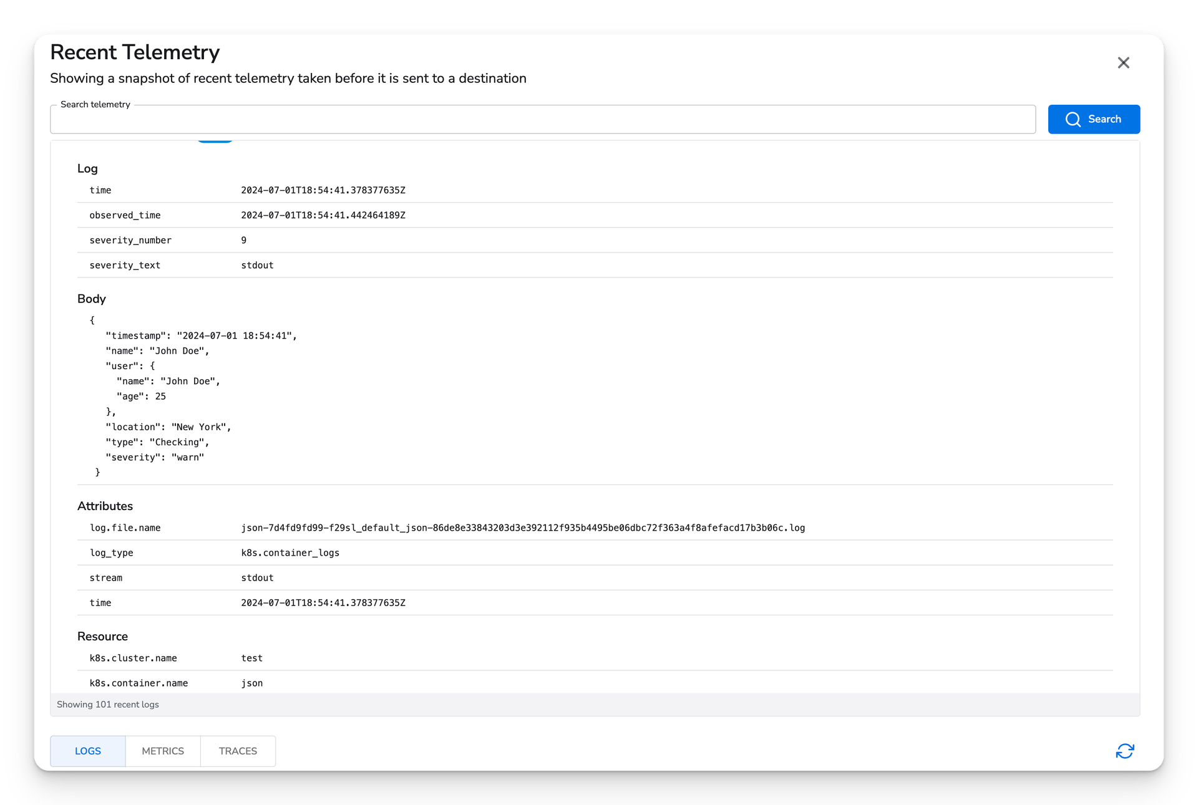The image size is (1198, 805).
Task: Click the "age": 25 body line
Action: 141,397
